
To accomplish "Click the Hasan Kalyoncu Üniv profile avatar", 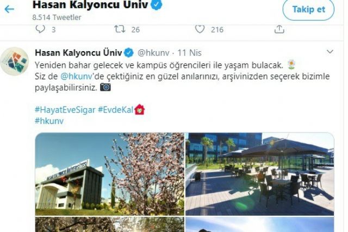I will pyautogui.click(x=15, y=61).
